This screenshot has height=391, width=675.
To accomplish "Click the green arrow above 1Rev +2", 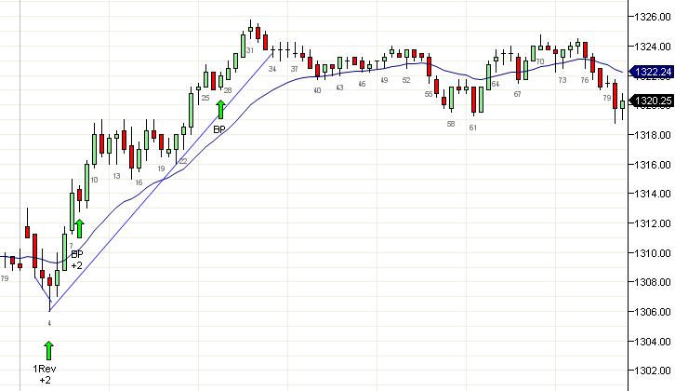I will (x=49, y=350).
